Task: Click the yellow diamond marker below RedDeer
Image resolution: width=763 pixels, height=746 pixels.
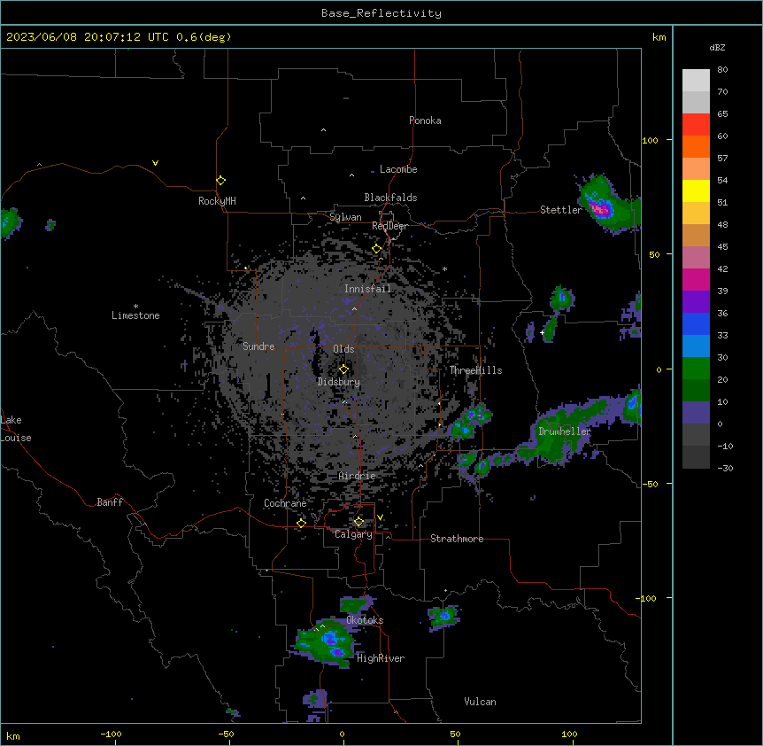Action: point(377,249)
